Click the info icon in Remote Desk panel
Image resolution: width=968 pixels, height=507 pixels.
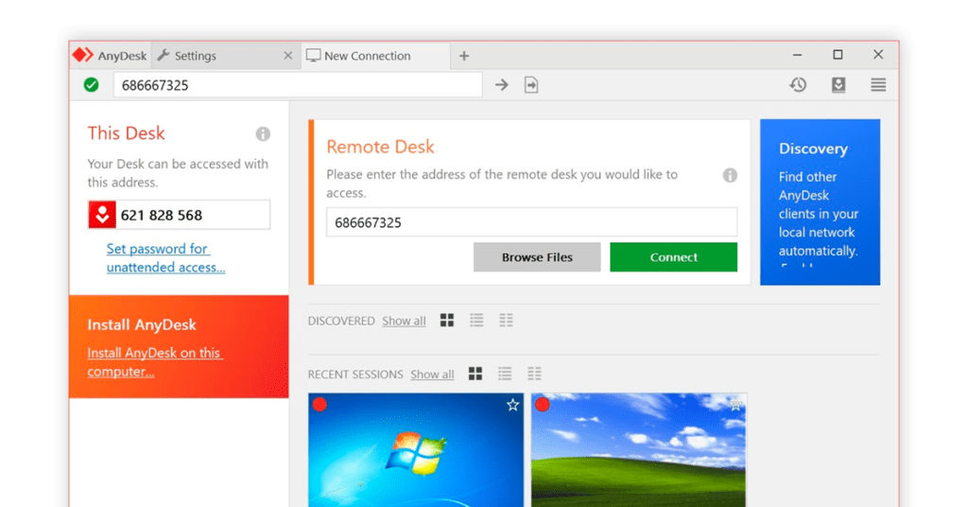[x=730, y=175]
